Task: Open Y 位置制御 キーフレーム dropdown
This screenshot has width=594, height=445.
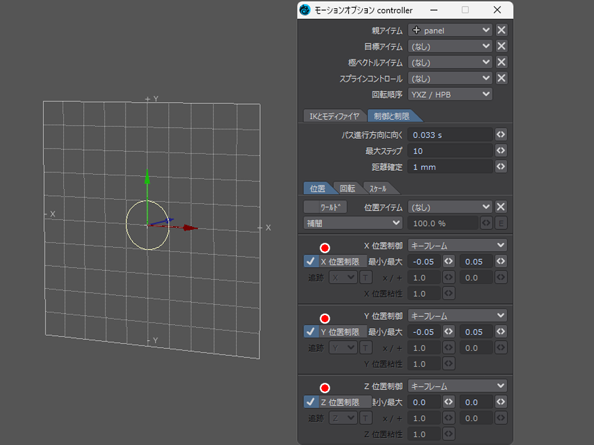Action: [x=457, y=316]
